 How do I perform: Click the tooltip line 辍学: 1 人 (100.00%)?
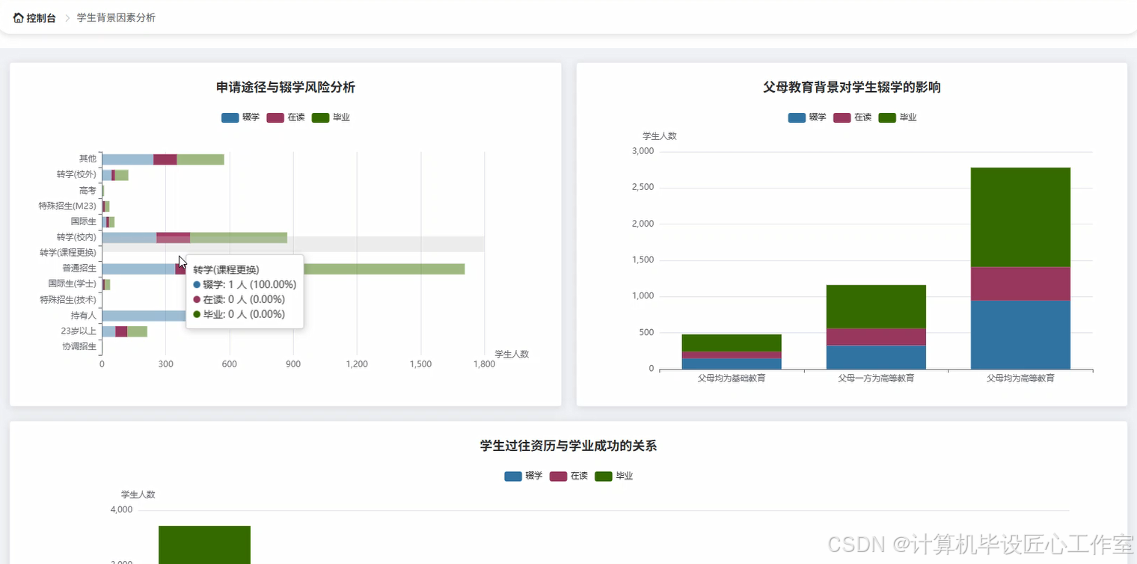pos(245,284)
